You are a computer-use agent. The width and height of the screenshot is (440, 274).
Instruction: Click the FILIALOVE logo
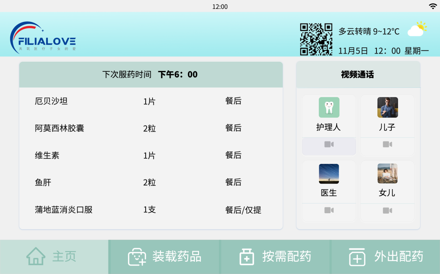43,38
